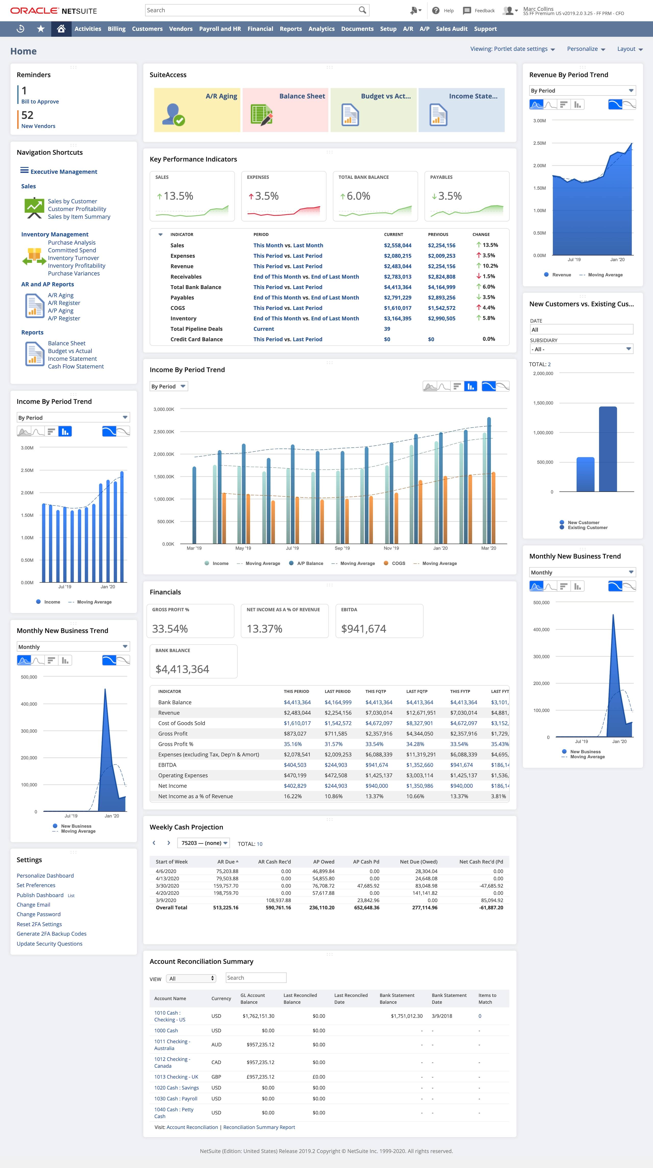Open the SALES 13.5% KPI tile
This screenshot has height=1168, width=653.
[192, 196]
